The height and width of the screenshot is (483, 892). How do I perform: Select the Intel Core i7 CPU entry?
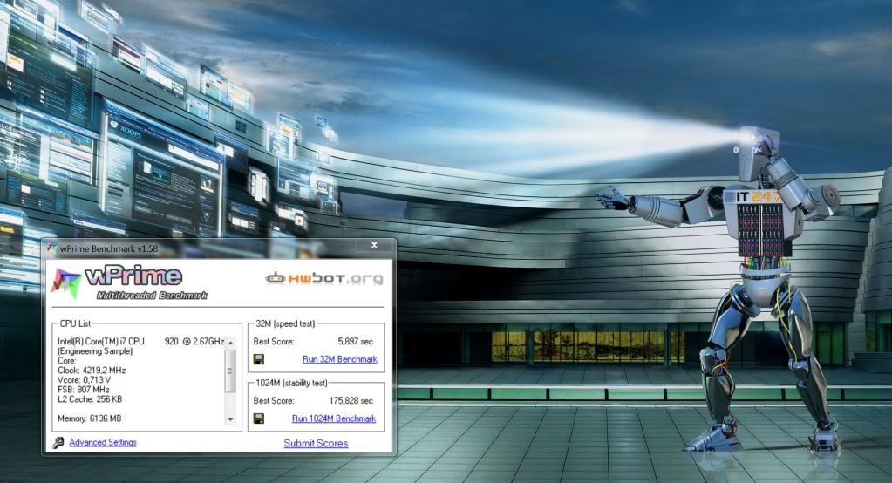click(140, 340)
